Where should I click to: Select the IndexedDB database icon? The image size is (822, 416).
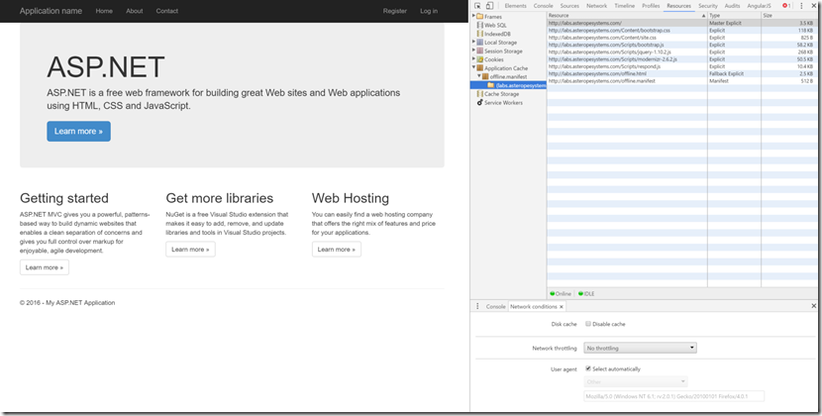point(479,34)
